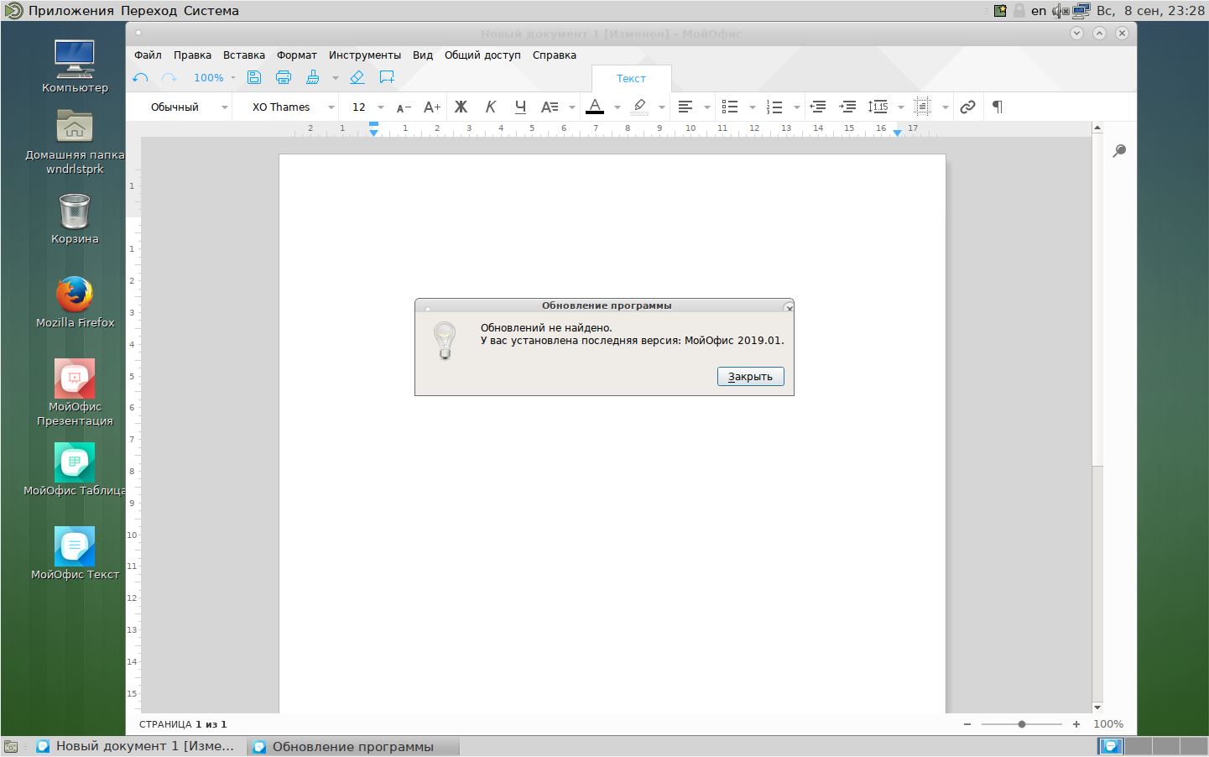The height and width of the screenshot is (757, 1209).
Task: Close update dialog with the title bar X
Action: [x=788, y=307]
